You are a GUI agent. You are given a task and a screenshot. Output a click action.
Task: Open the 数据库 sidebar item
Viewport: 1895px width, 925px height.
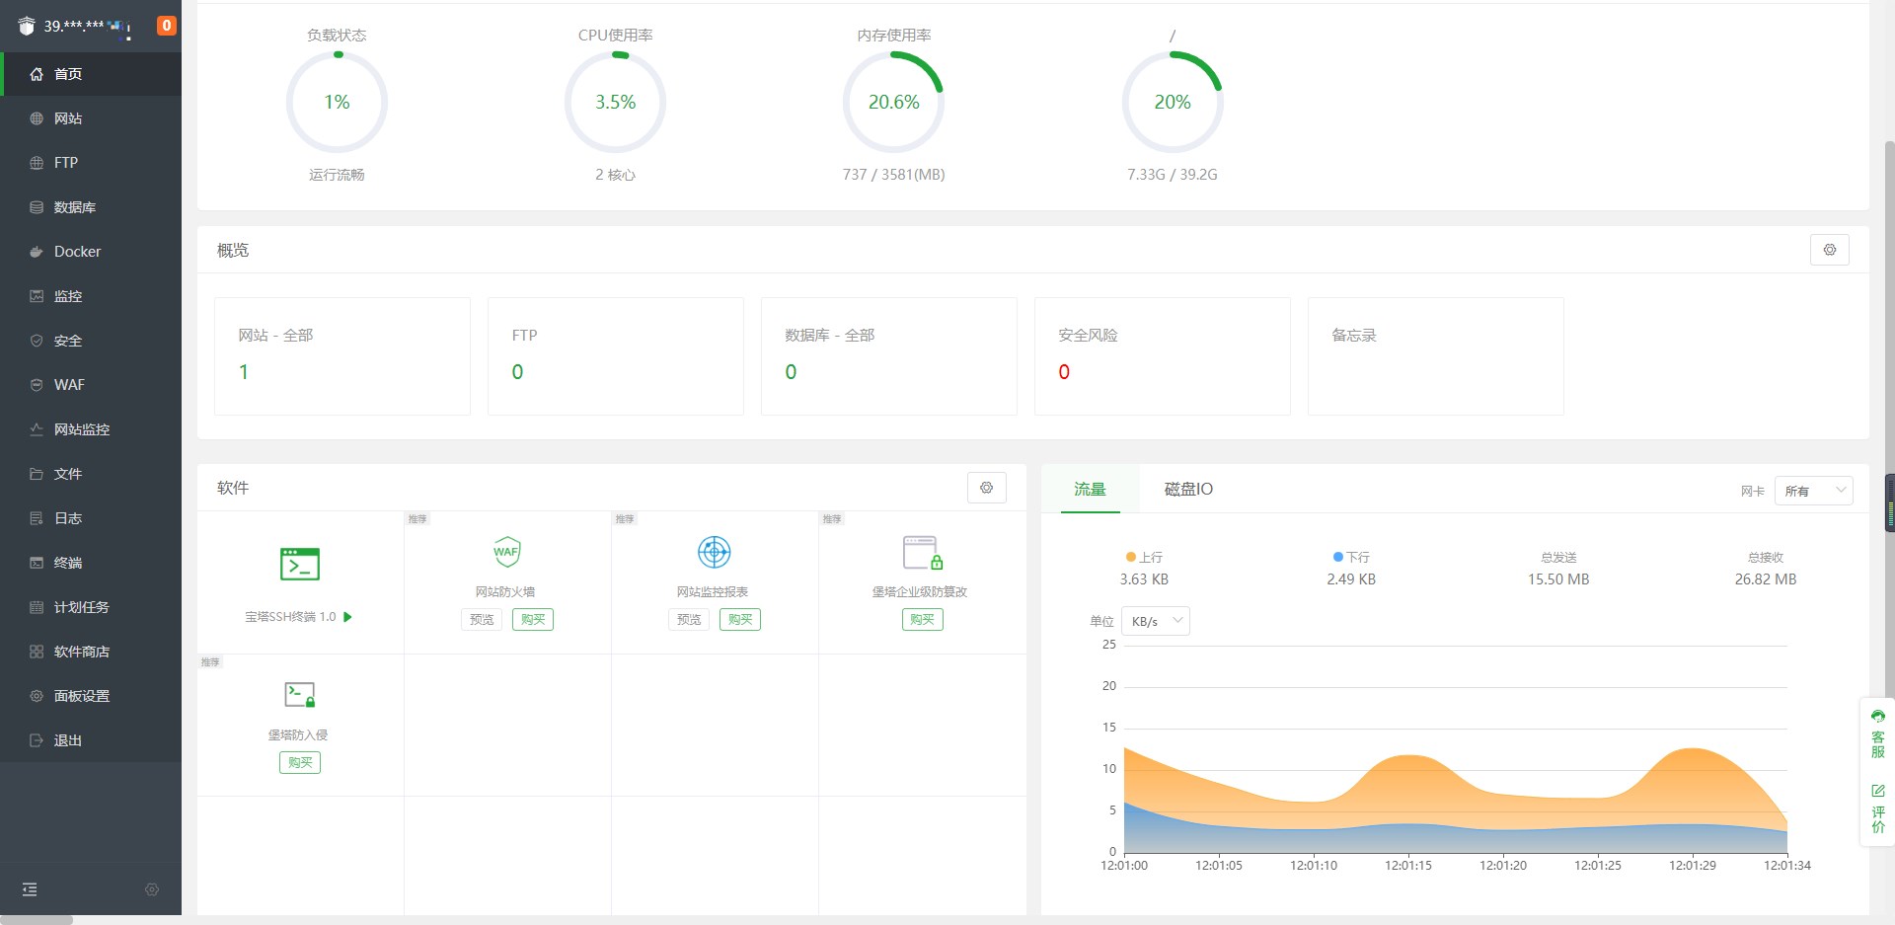91,207
